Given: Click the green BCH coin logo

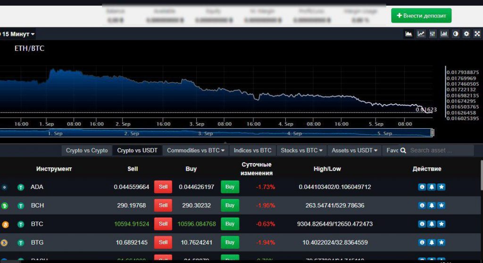Looking at the screenshot, I should 4,205.
